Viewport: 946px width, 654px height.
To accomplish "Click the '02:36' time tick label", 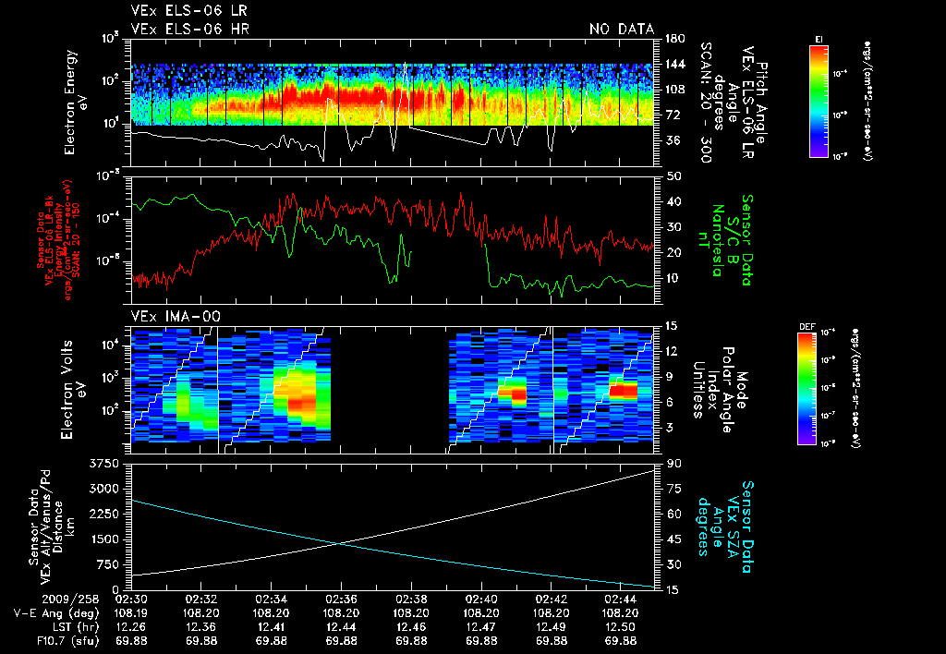I will 341,599.
